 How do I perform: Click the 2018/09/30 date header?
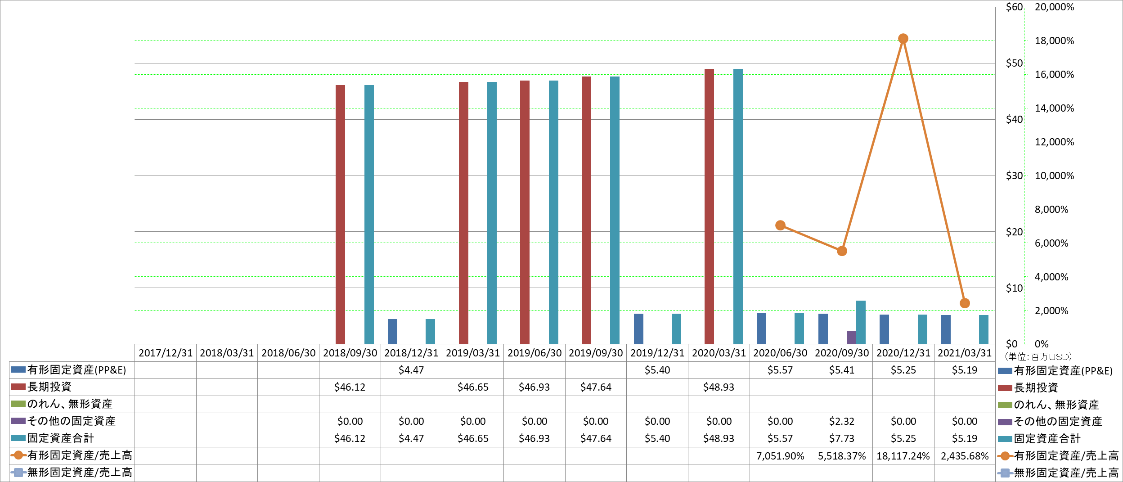[350, 353]
